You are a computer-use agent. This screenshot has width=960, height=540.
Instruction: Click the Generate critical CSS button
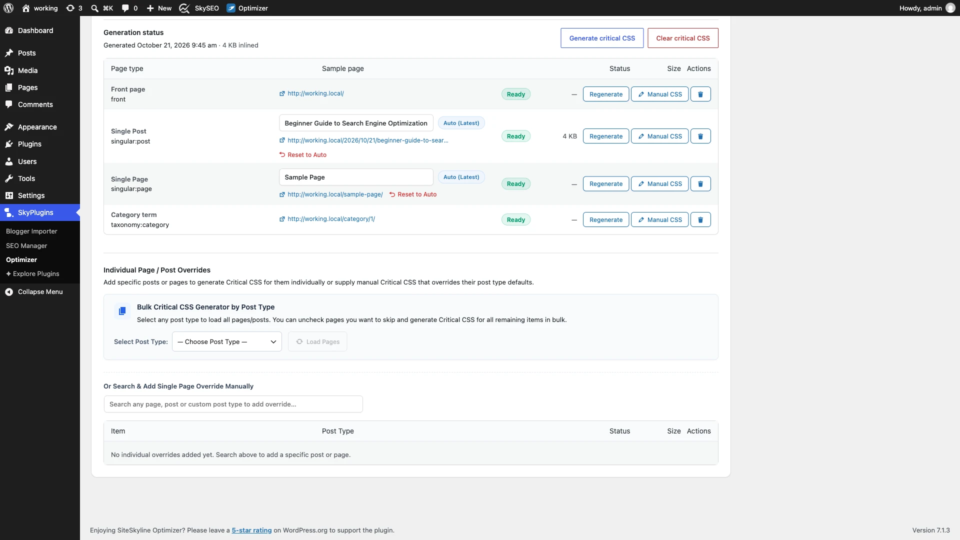tap(602, 38)
